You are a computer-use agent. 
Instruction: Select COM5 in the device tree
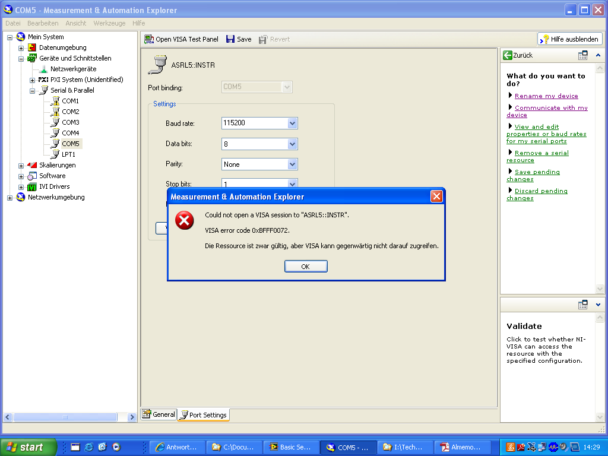[71, 144]
